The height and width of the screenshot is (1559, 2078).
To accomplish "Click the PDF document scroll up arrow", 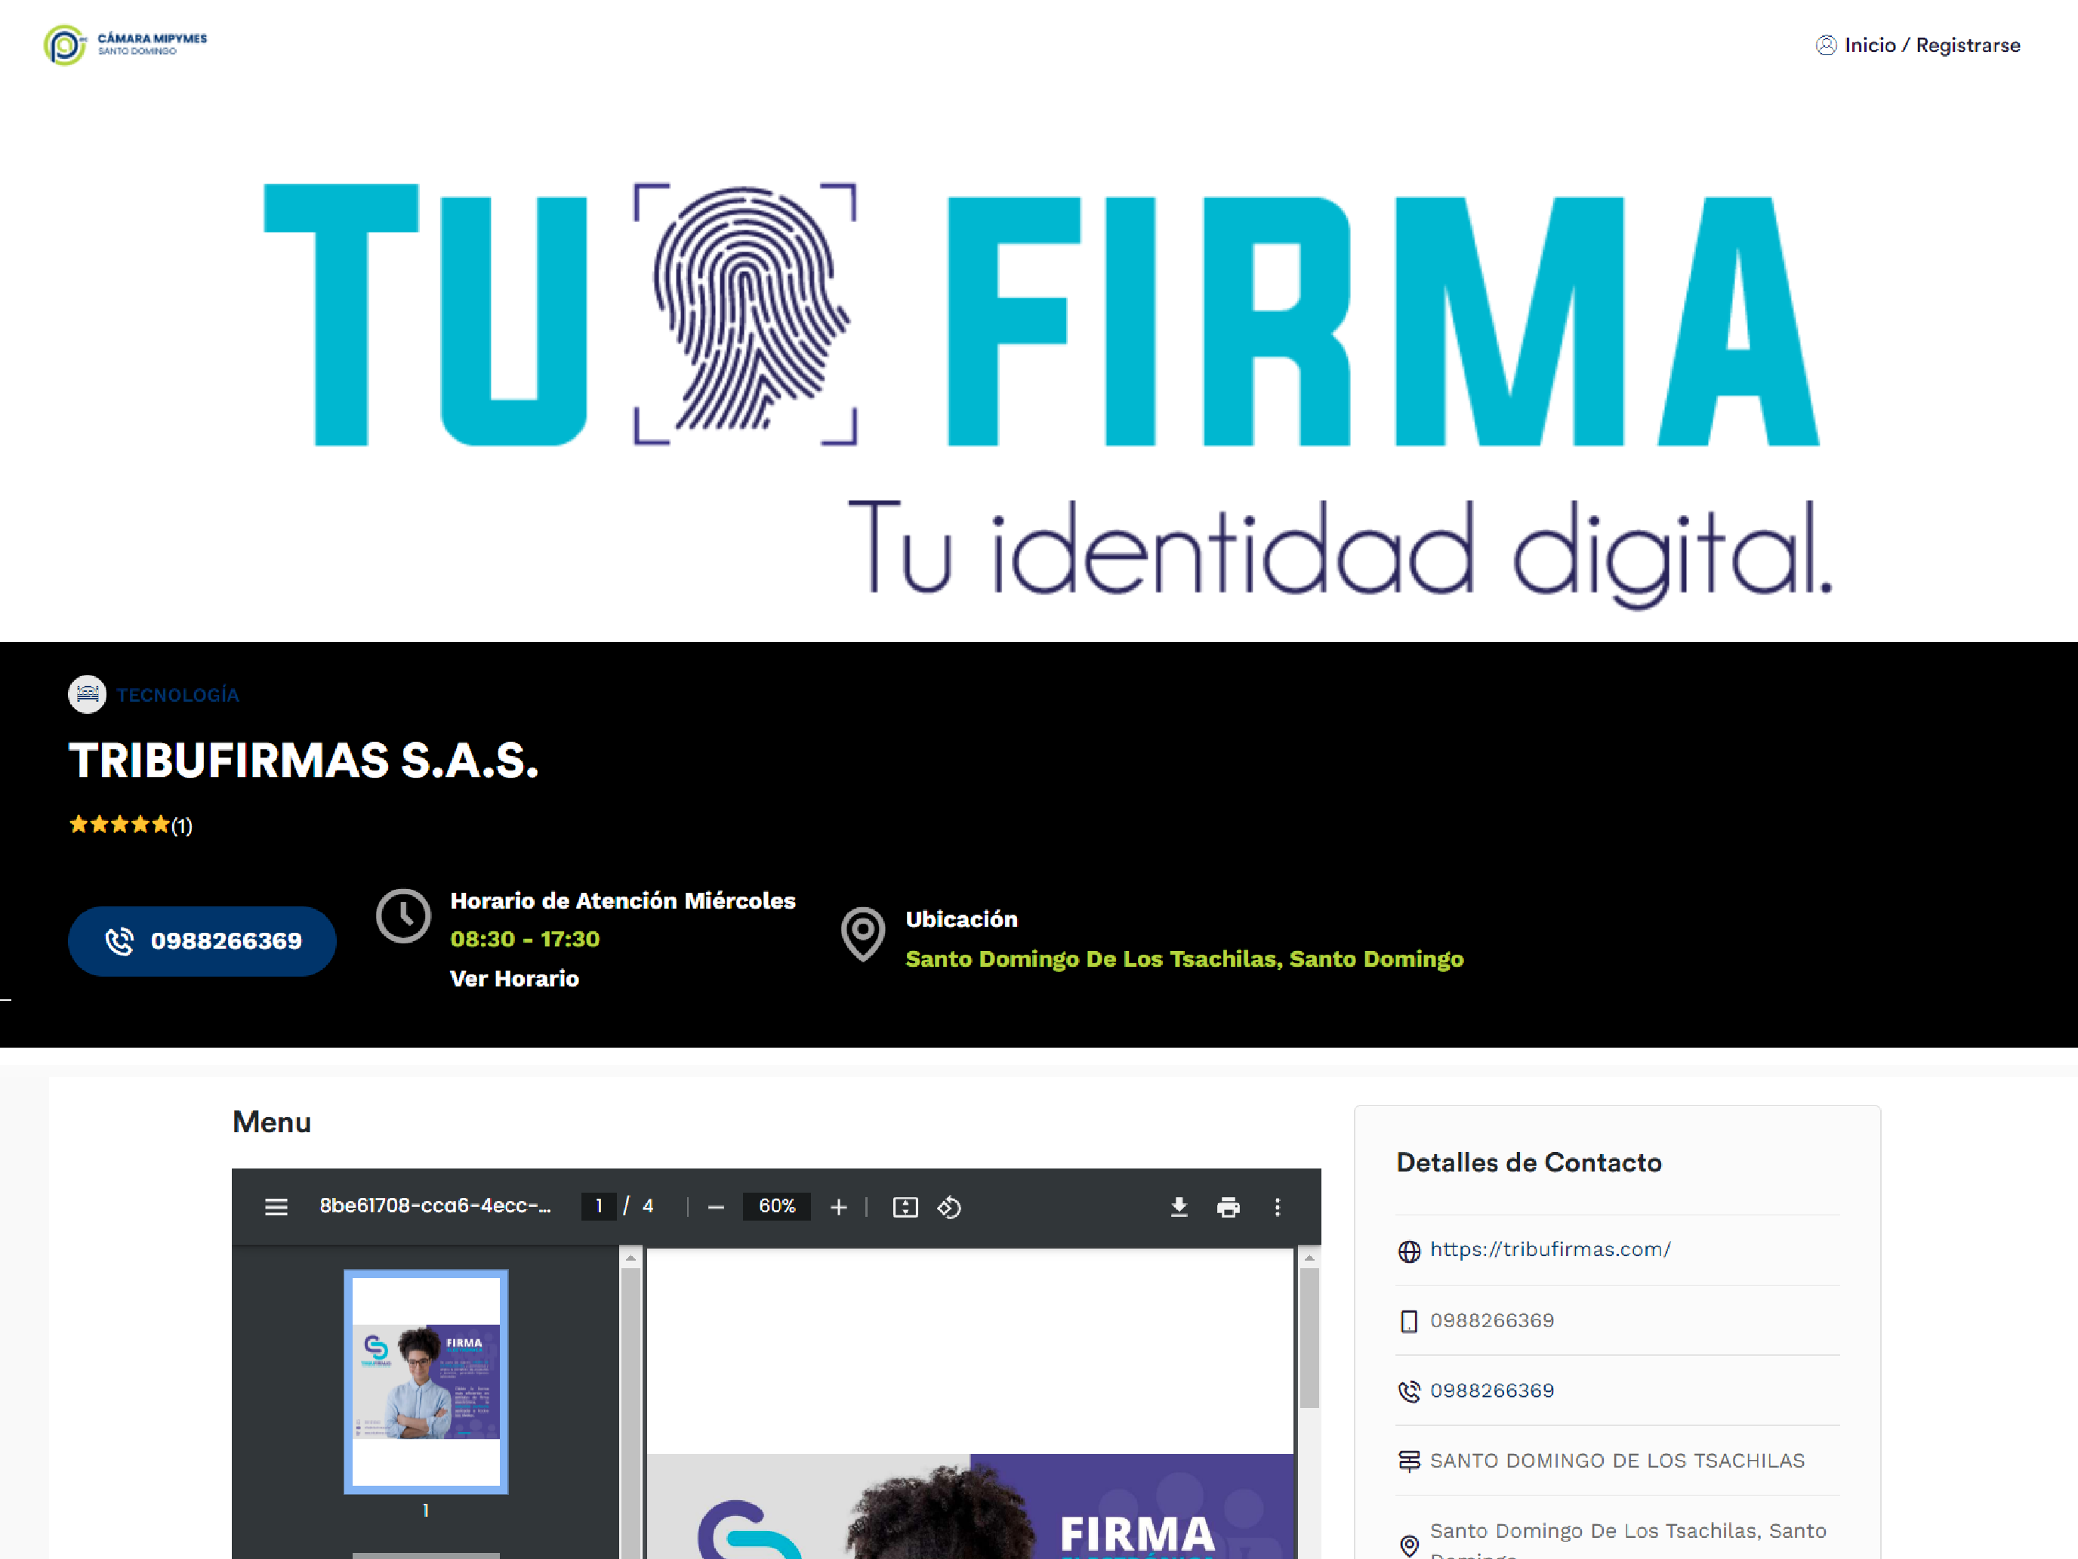I will pyautogui.click(x=1309, y=1258).
